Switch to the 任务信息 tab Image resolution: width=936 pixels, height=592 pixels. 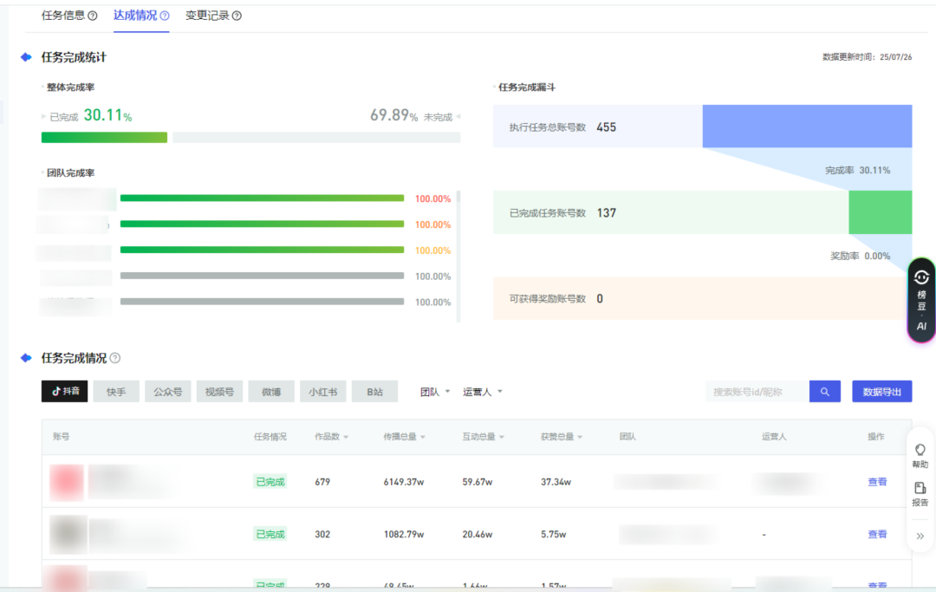63,16
